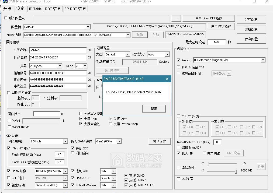Click the 另存配置 button
The image size is (273, 193).
[x=251, y=19]
